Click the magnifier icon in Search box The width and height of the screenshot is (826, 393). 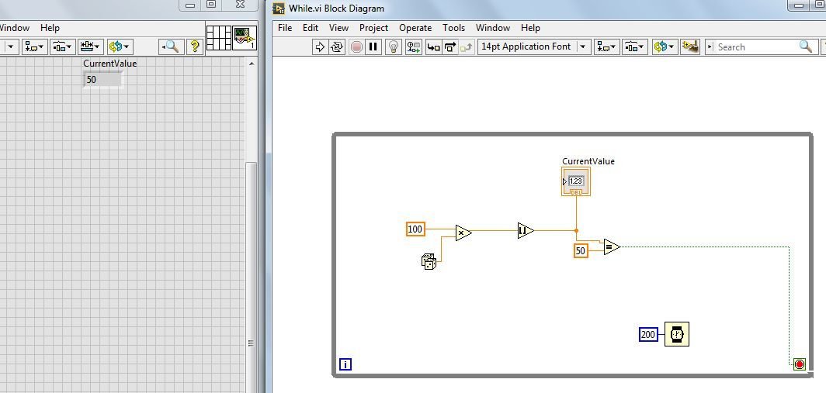point(806,47)
